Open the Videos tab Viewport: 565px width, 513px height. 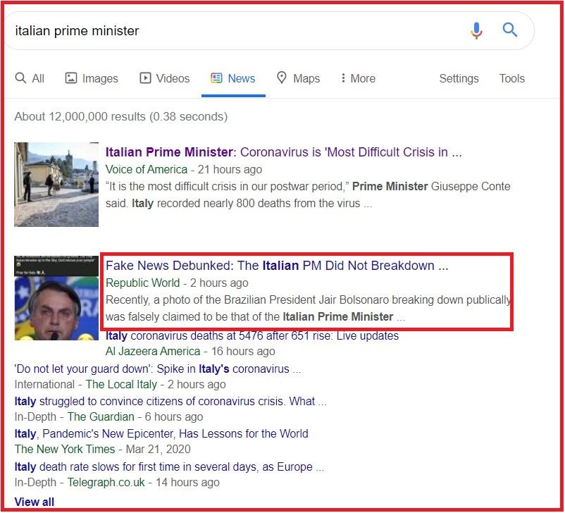click(164, 78)
